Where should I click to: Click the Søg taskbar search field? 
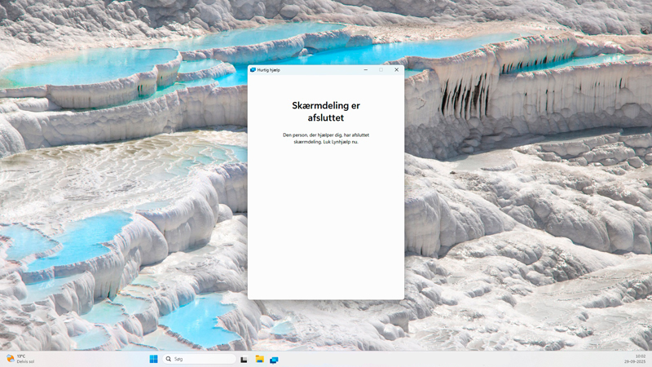[199, 359]
